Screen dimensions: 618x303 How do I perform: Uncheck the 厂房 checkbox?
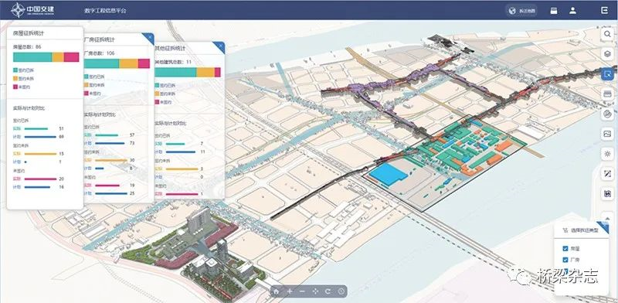[565, 260]
